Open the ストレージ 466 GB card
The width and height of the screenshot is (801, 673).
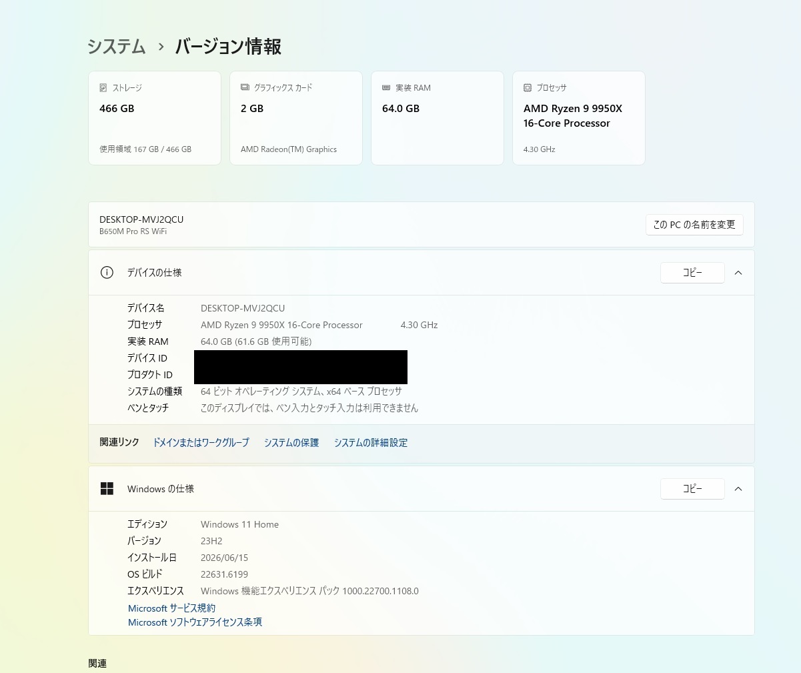[x=155, y=118]
